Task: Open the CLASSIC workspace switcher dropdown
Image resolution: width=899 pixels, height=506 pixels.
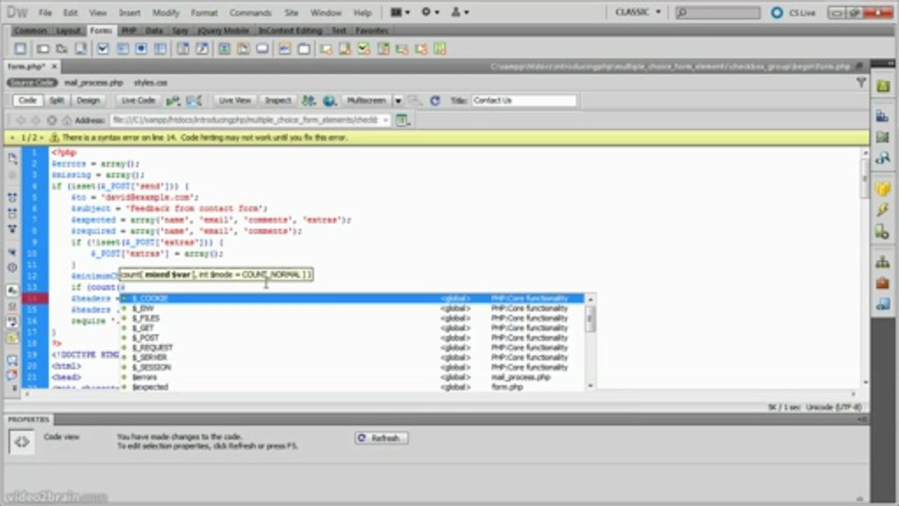Action: coord(638,12)
